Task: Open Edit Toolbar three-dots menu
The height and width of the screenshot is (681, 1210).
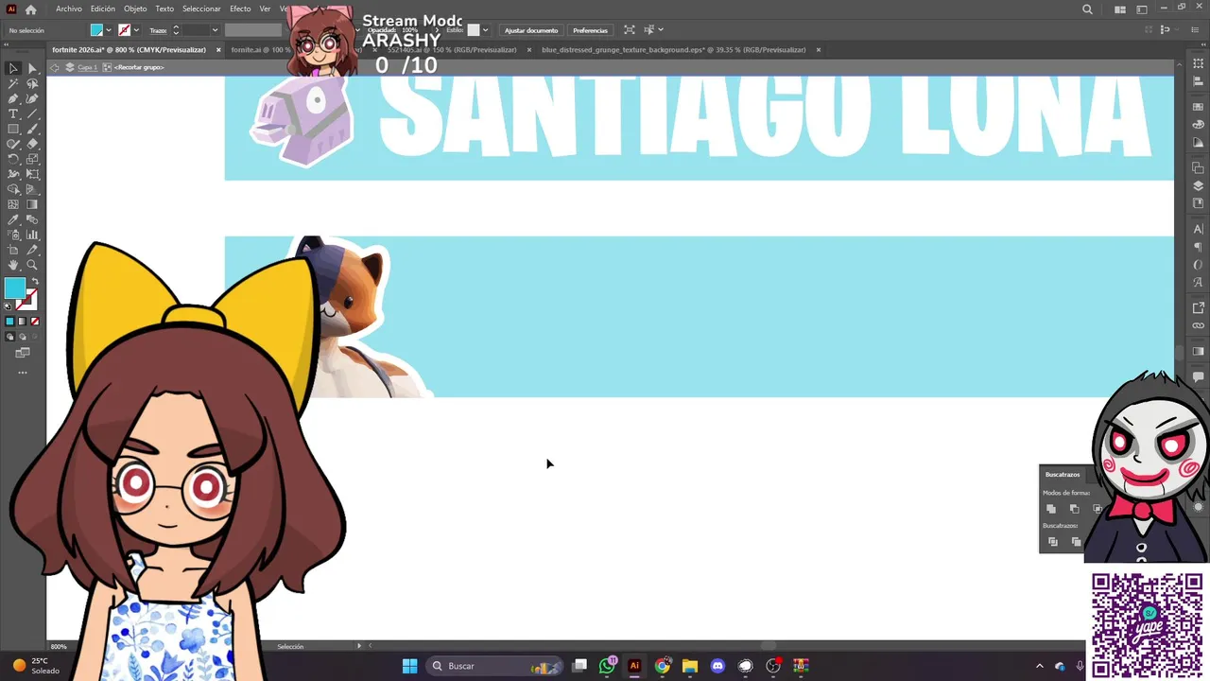Action: [x=23, y=373]
